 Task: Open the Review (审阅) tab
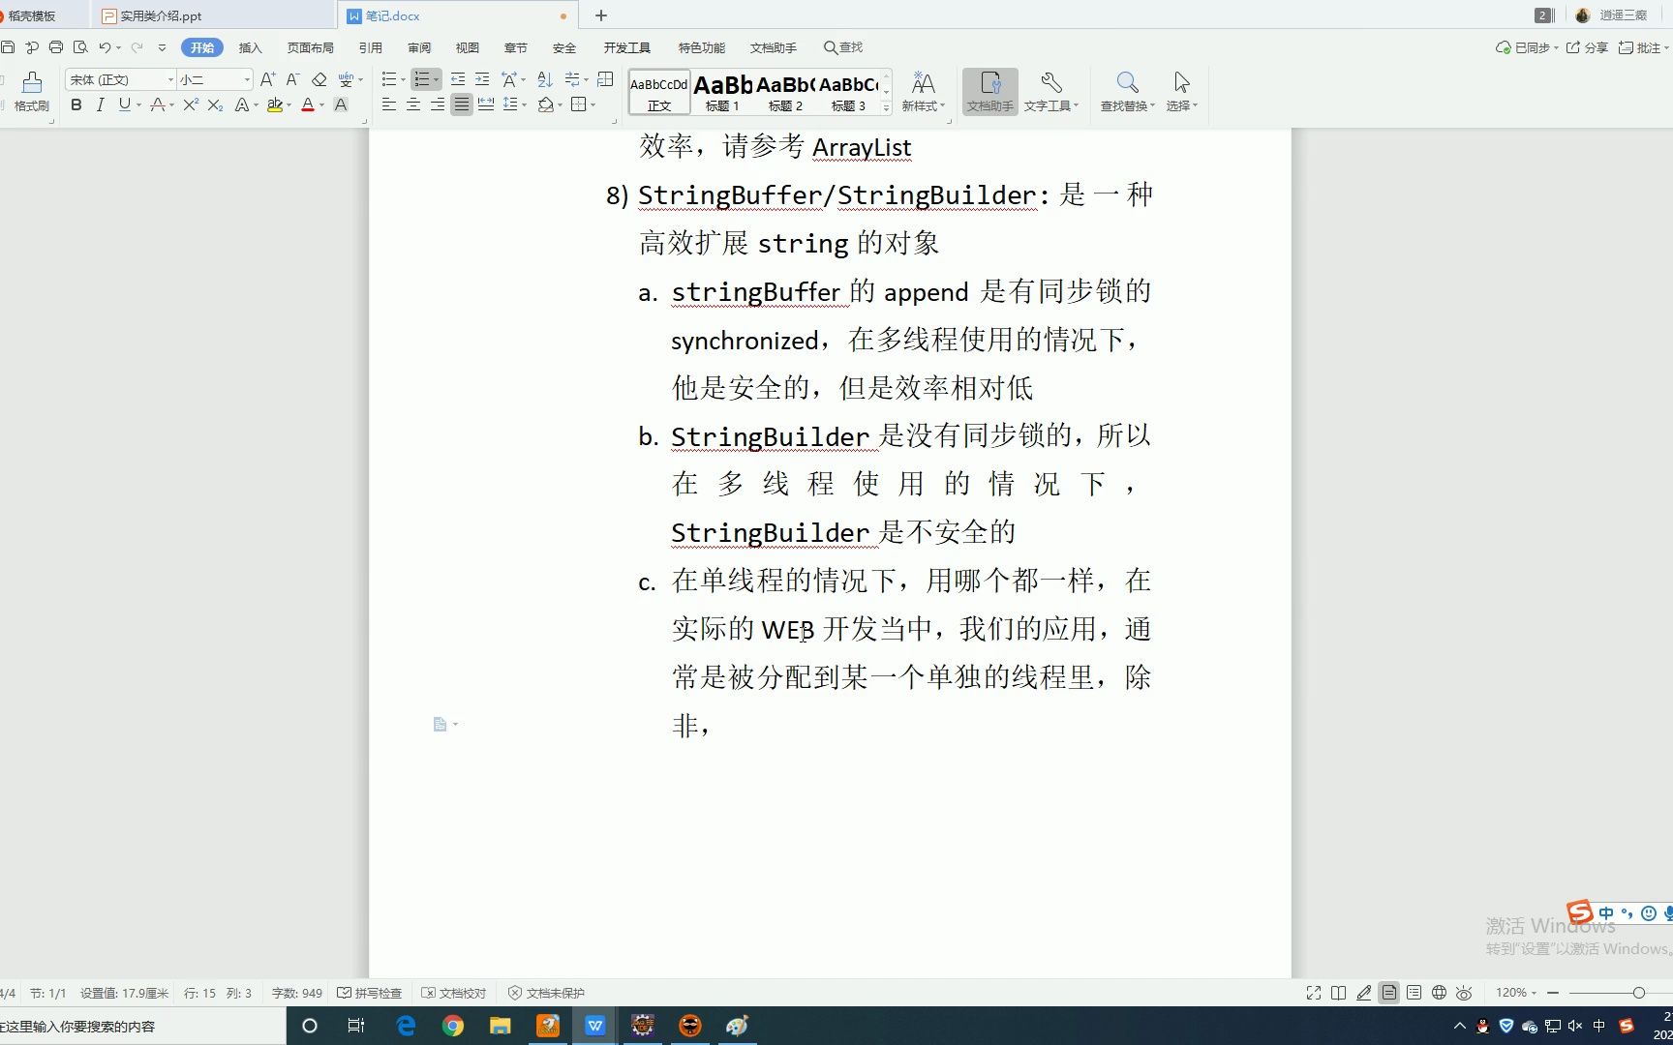point(419,47)
